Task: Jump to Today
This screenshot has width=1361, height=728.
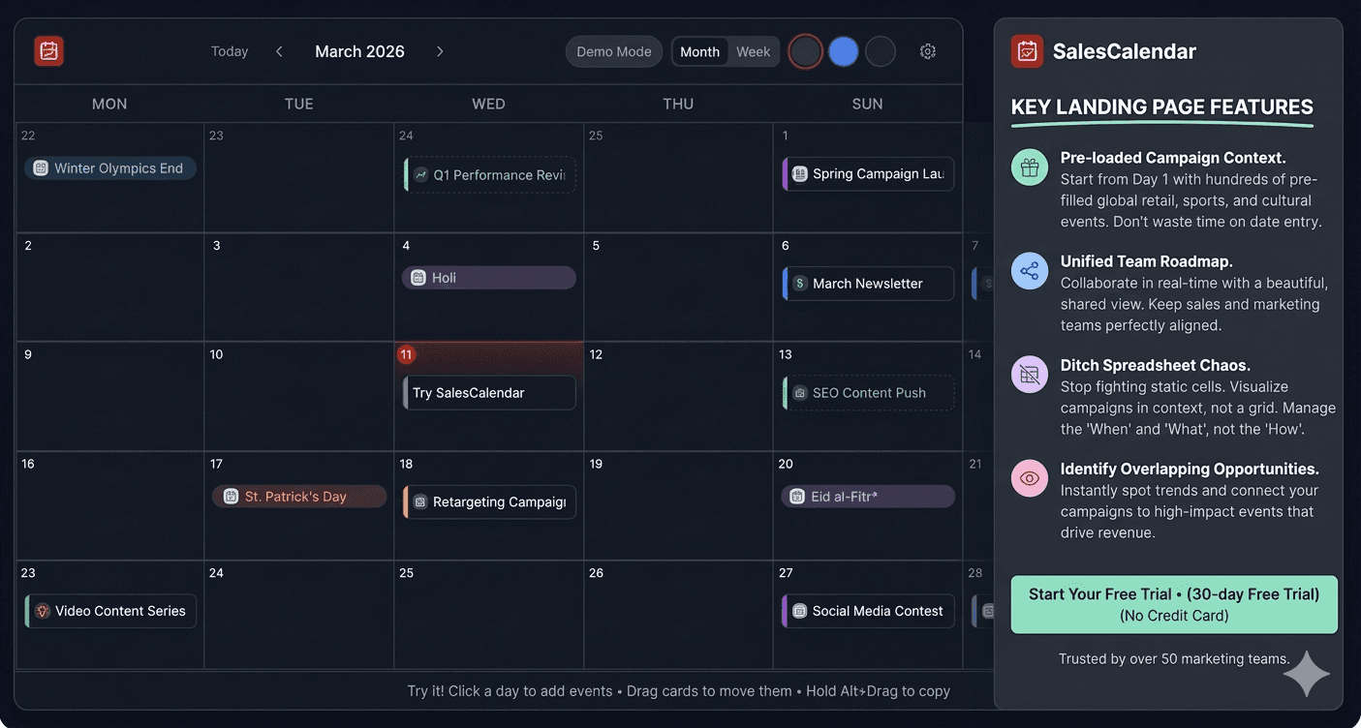Action: point(230,51)
